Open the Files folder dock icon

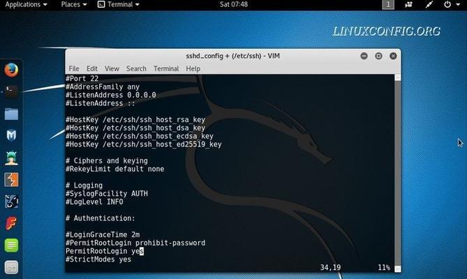11,114
